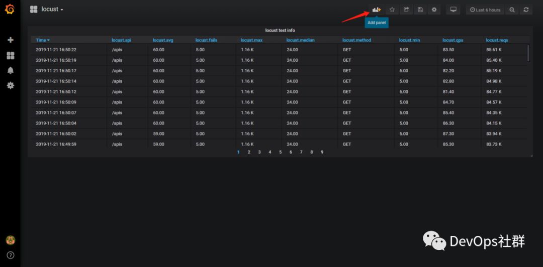Sort by locust.method column header
This screenshot has height=267, width=543.
(x=356, y=40)
